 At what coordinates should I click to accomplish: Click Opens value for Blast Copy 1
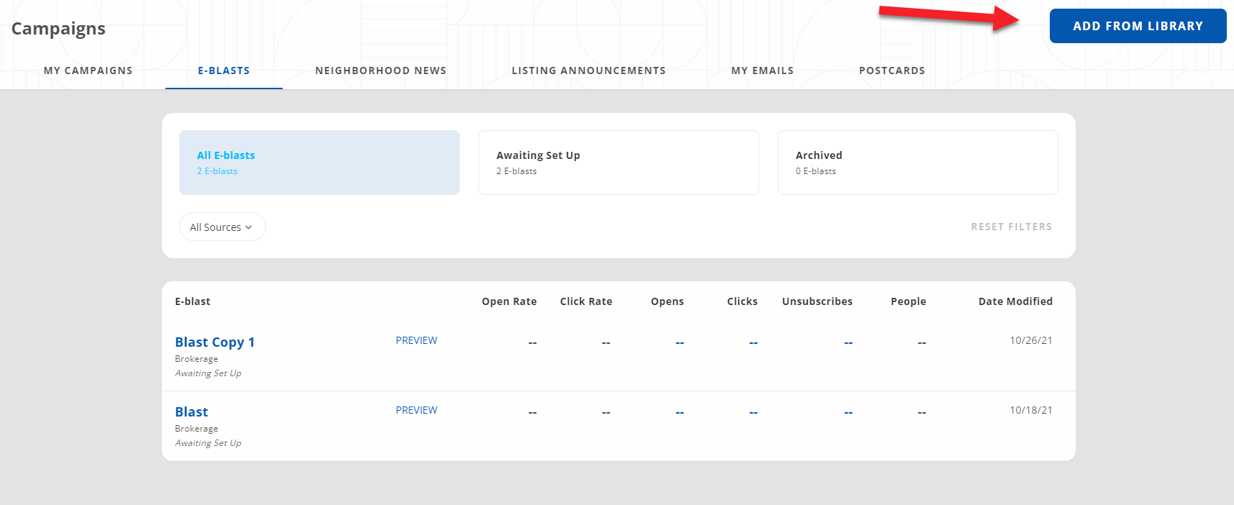[679, 343]
